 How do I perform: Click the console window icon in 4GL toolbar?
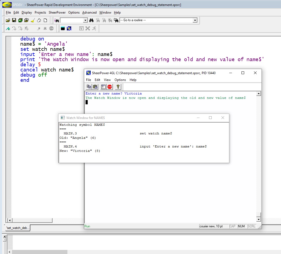[x=103, y=87]
